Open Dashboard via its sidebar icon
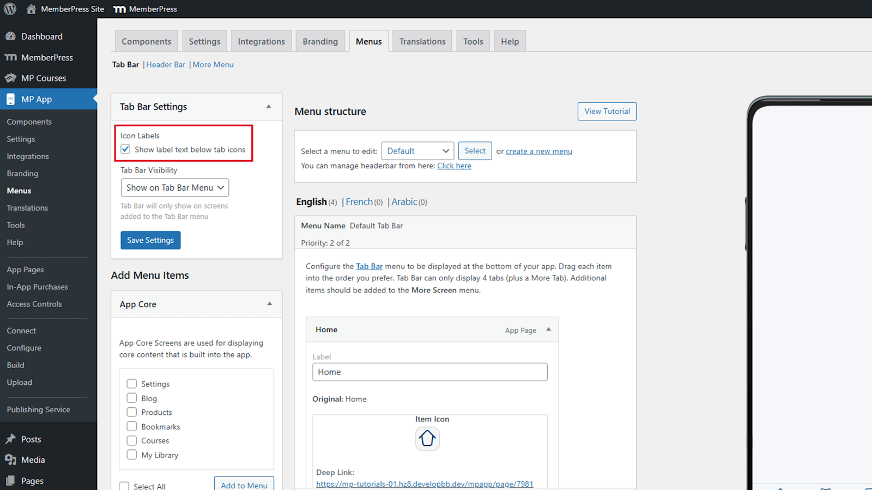 (10, 36)
